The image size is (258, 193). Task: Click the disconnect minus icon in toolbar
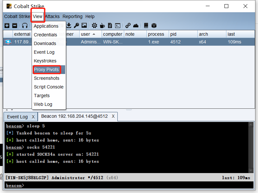(15, 26)
